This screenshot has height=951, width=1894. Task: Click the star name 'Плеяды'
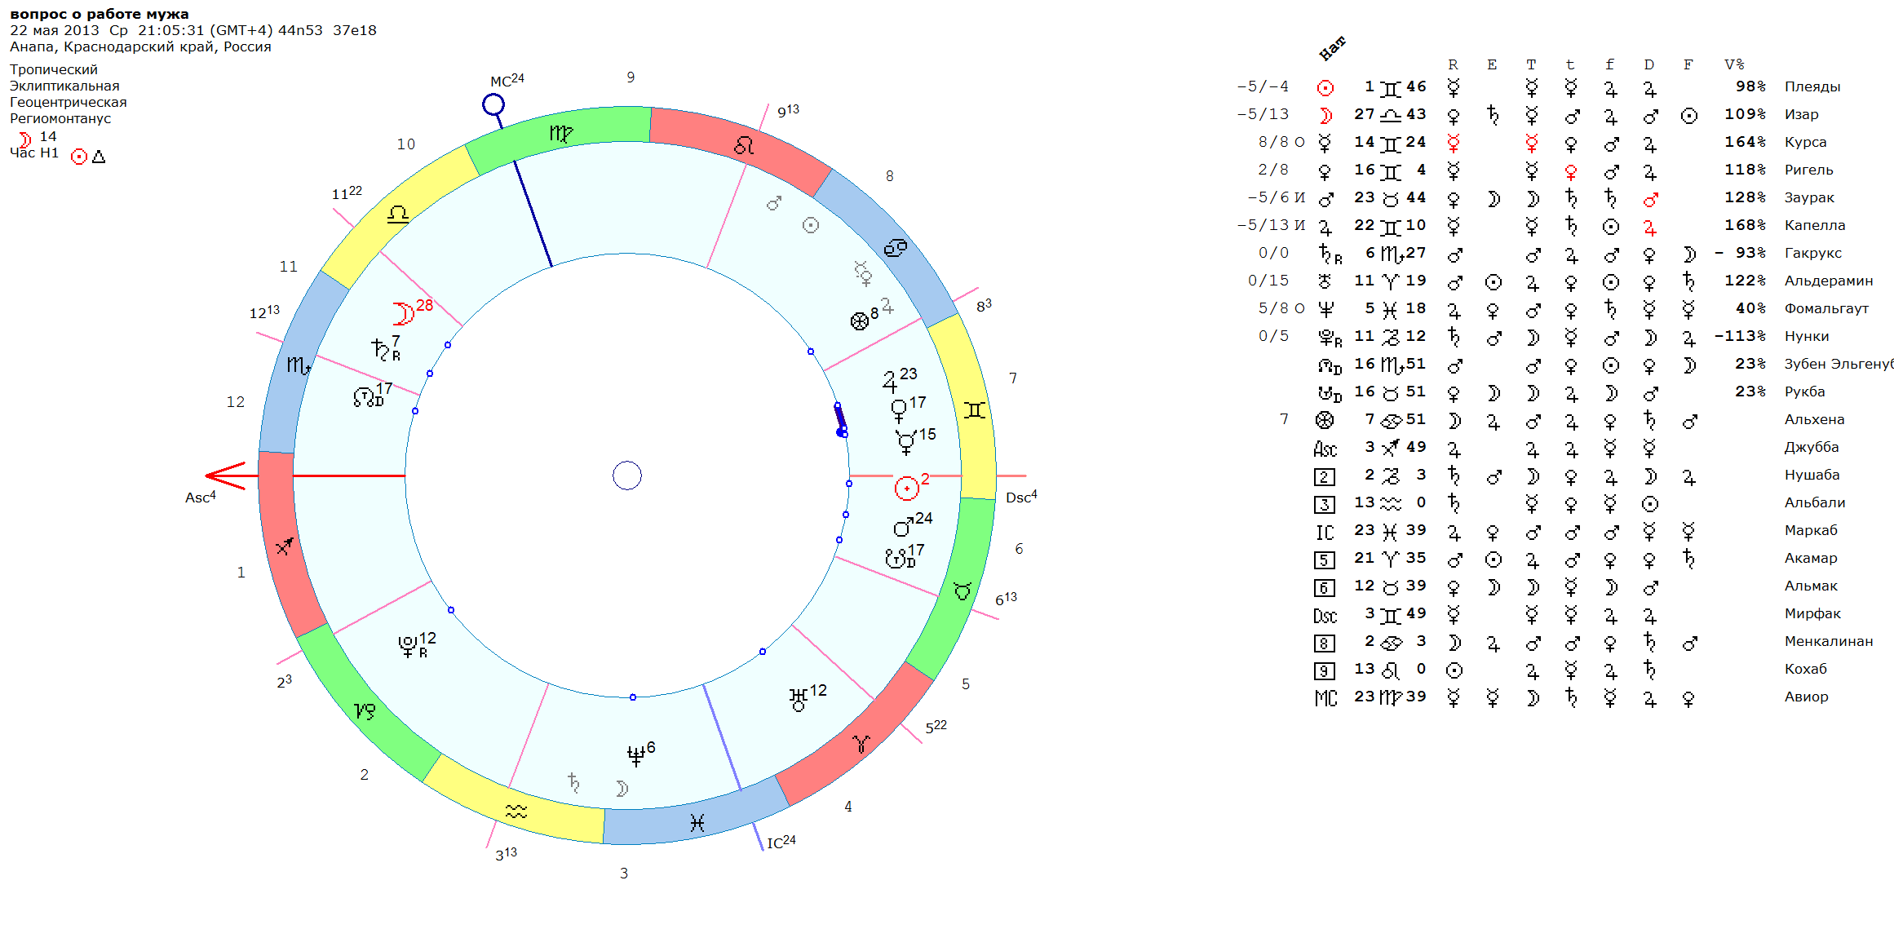pyautogui.click(x=1812, y=86)
